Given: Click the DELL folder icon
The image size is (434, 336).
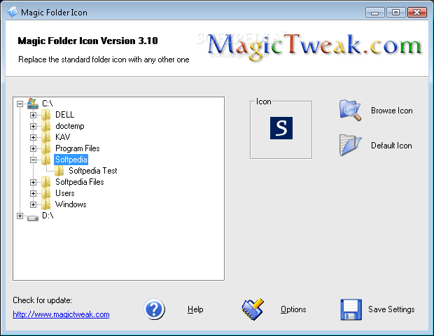Looking at the screenshot, I should (45, 115).
